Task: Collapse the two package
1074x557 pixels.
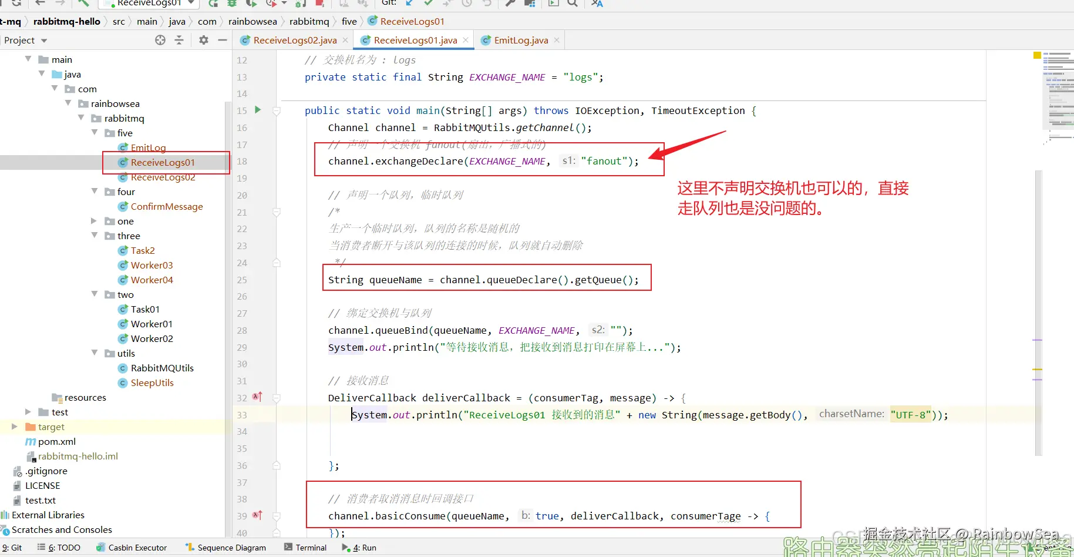Action: 95,294
